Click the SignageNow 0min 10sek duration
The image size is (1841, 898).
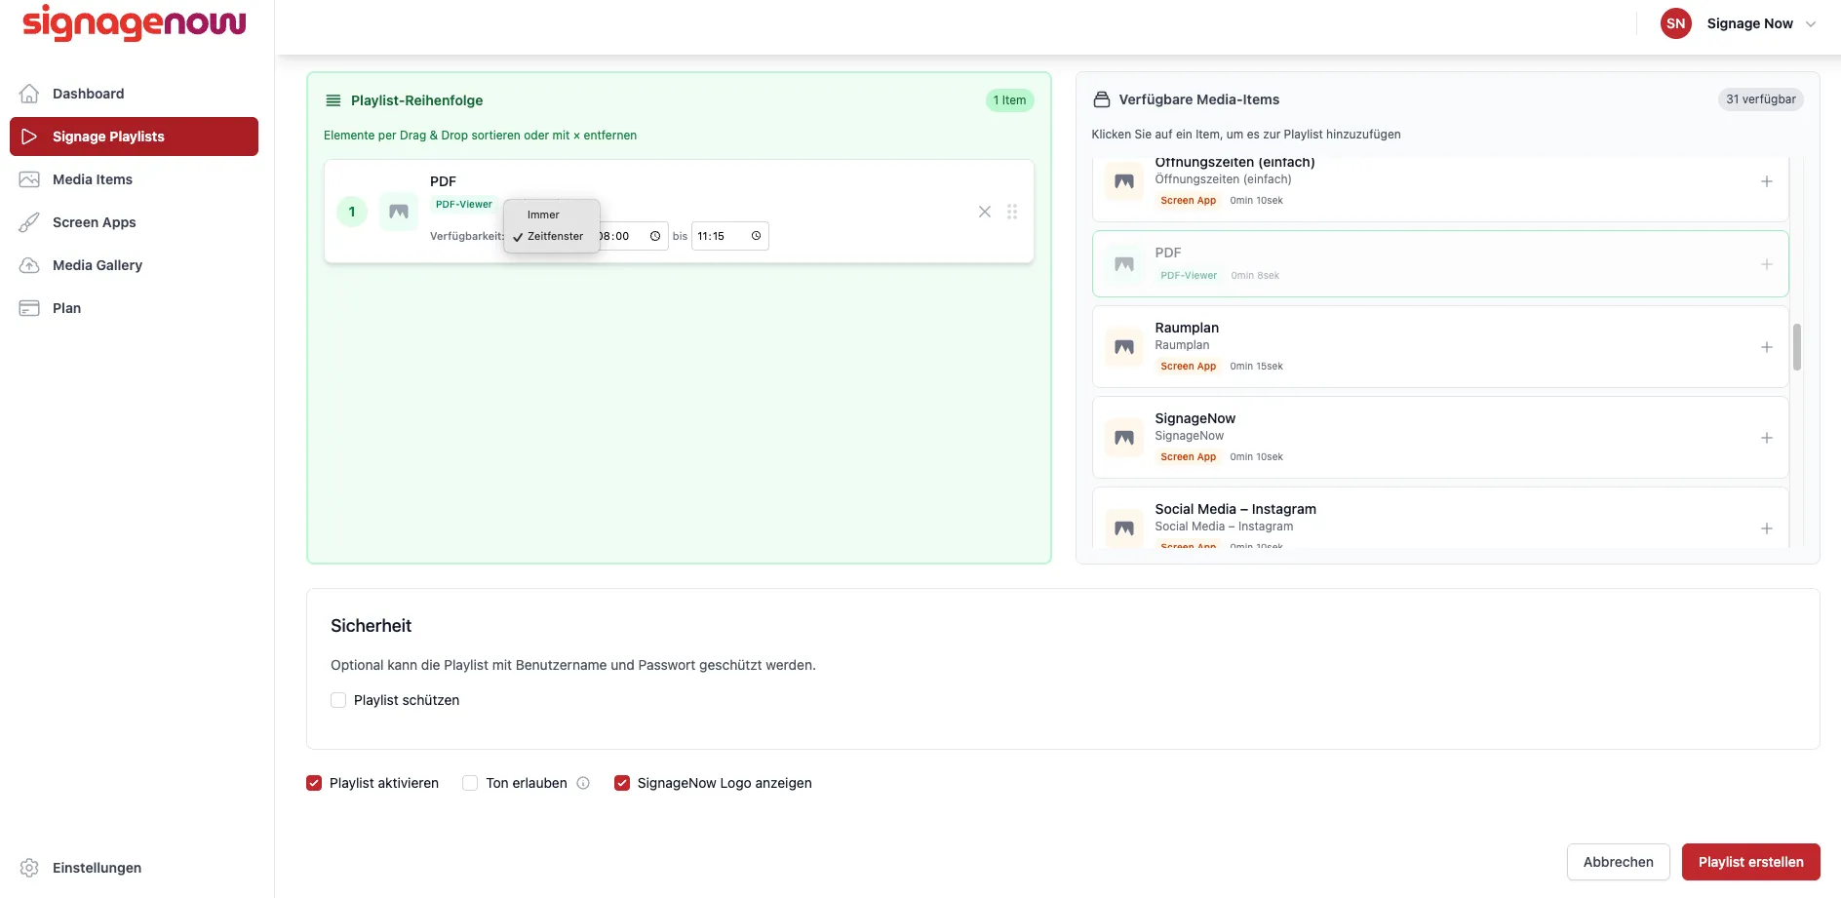coord(1256,457)
